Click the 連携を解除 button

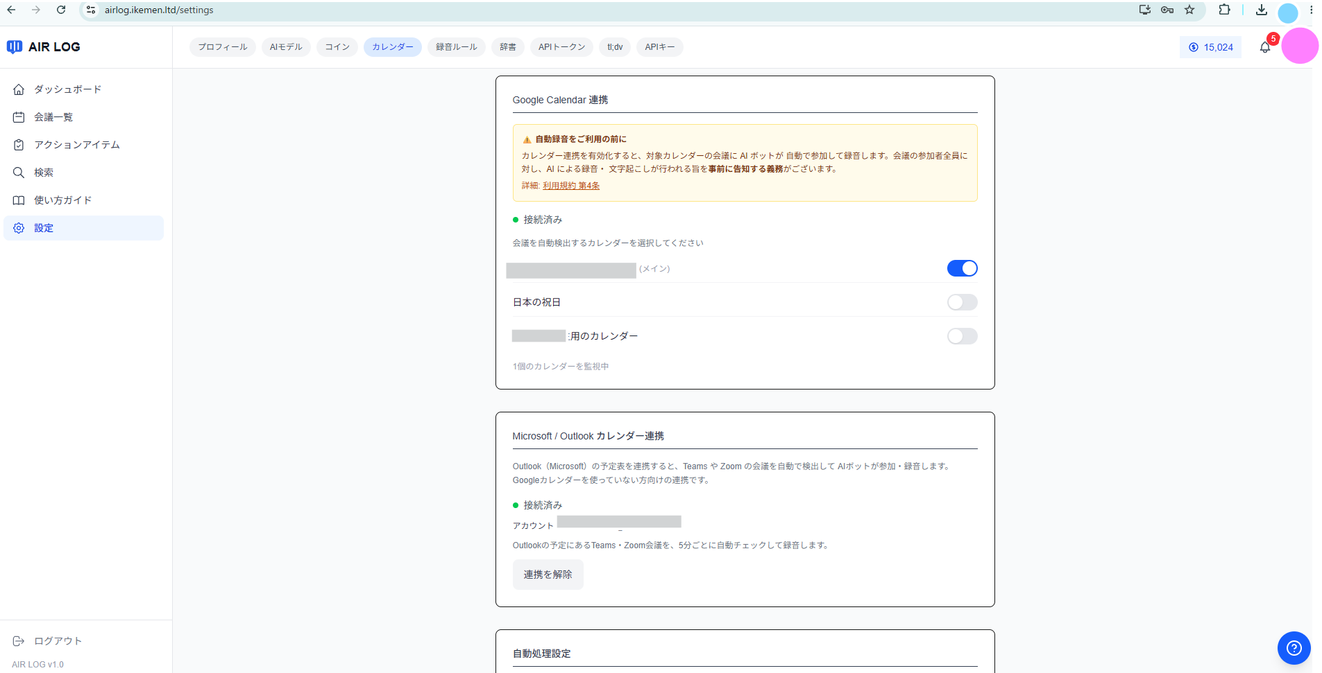click(x=548, y=575)
